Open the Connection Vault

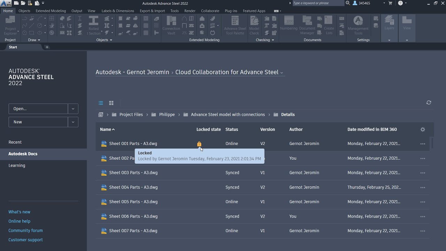(x=171, y=25)
